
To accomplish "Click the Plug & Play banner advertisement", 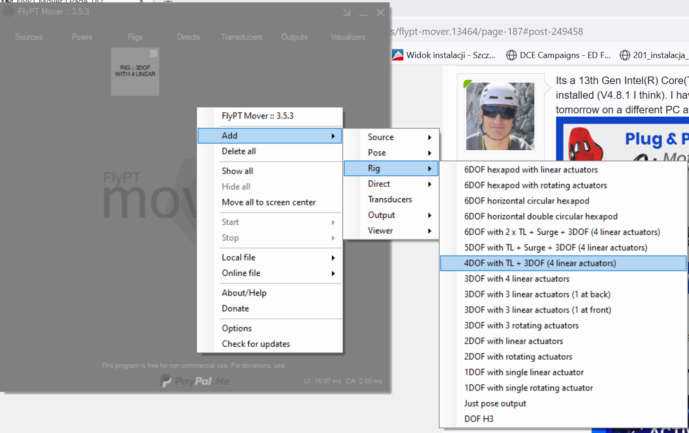I will coord(622,139).
